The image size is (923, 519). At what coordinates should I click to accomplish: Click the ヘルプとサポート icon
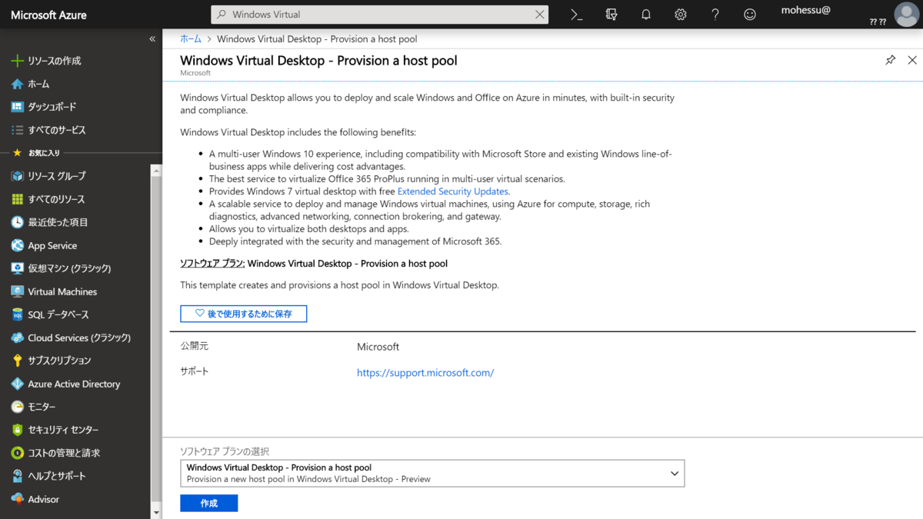pyautogui.click(x=17, y=476)
